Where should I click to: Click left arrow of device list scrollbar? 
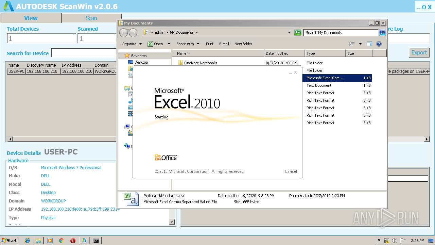click(x=10, y=139)
